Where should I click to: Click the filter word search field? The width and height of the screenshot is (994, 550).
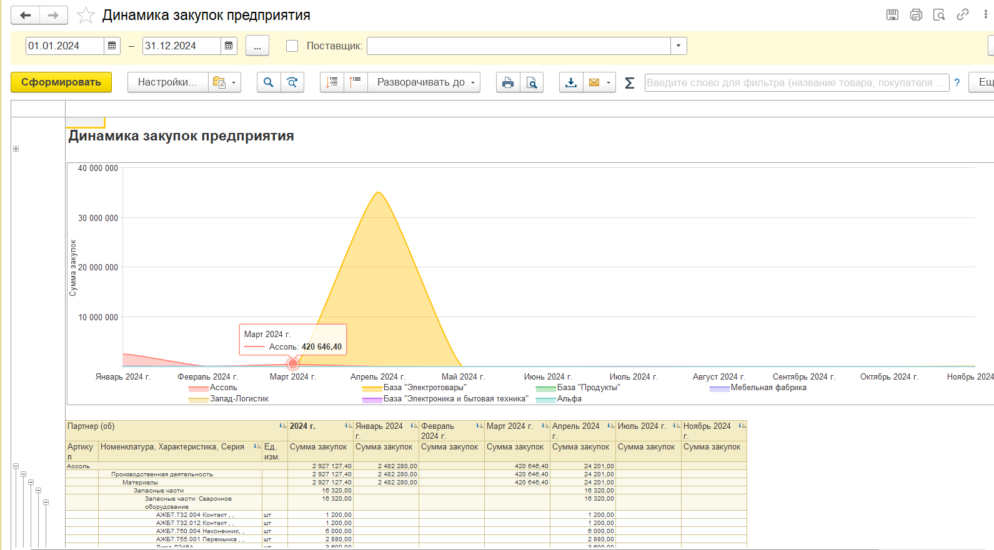click(796, 82)
